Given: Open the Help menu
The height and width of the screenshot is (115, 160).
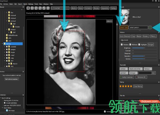Looking at the screenshot, I should [x=51, y=4].
